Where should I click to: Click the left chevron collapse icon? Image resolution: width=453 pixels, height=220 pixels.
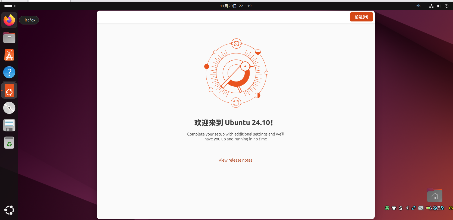point(407,208)
